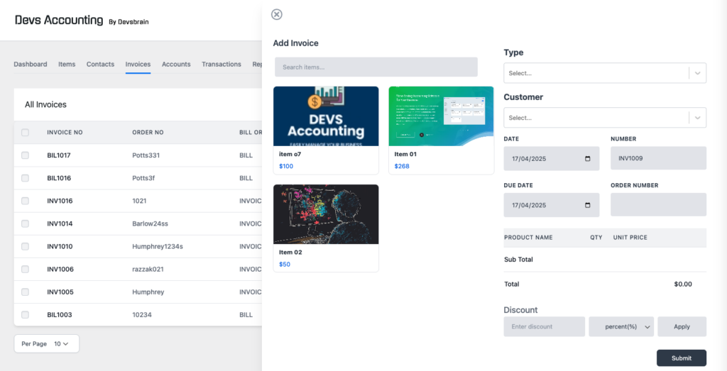Click the Enter discount field
The width and height of the screenshot is (727, 371).
pyautogui.click(x=545, y=326)
